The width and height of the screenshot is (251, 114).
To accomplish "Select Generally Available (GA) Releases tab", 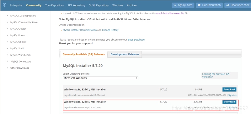I will (84, 54).
